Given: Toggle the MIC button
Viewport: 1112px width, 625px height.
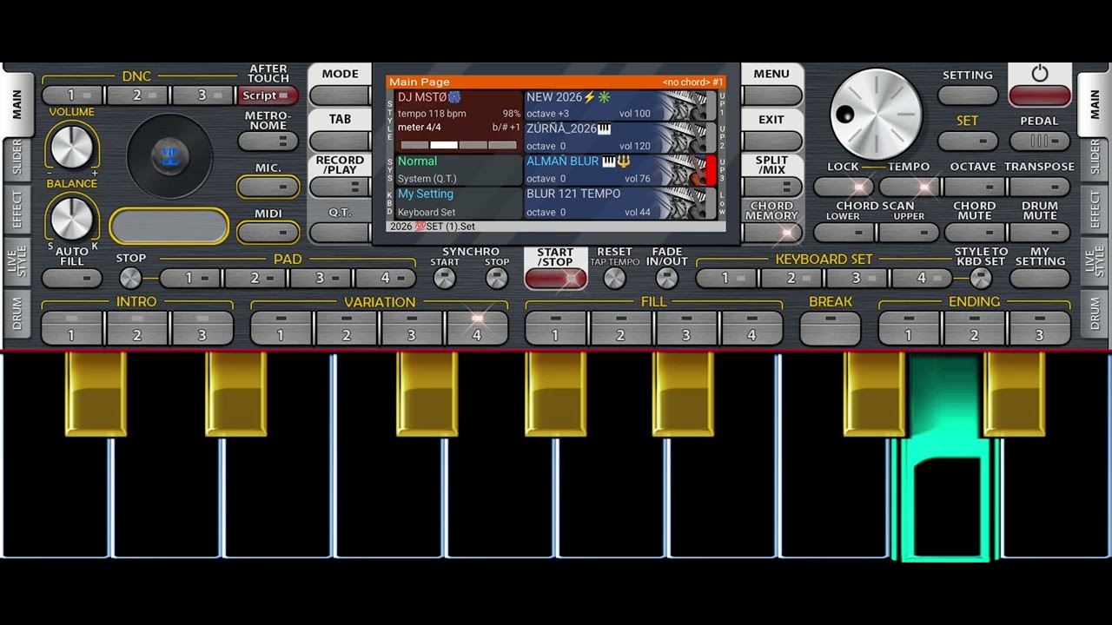Looking at the screenshot, I should click(x=268, y=186).
